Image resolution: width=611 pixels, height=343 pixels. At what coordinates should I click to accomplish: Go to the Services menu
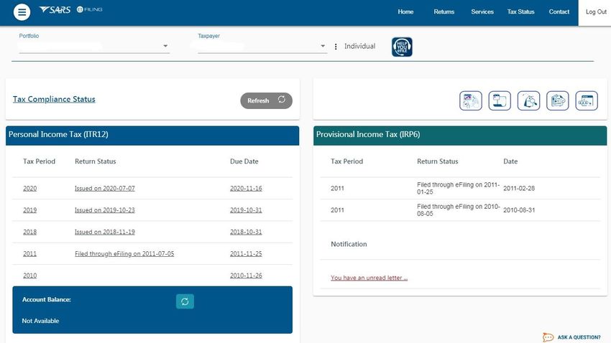[482, 11]
